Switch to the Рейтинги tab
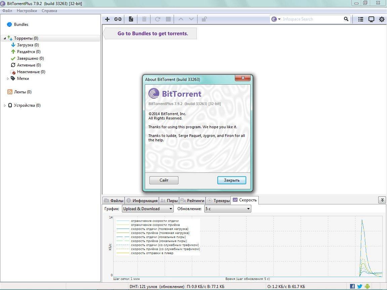Image resolution: width=387 pixels, height=290 pixels. [x=192, y=200]
